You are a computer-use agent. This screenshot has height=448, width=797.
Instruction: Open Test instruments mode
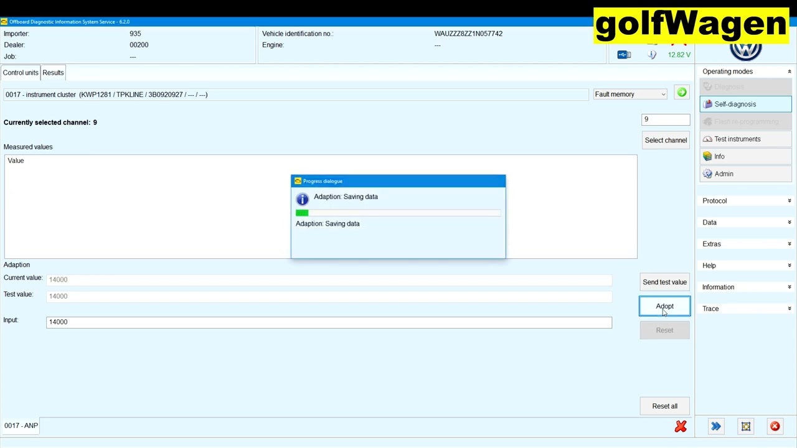pos(745,139)
